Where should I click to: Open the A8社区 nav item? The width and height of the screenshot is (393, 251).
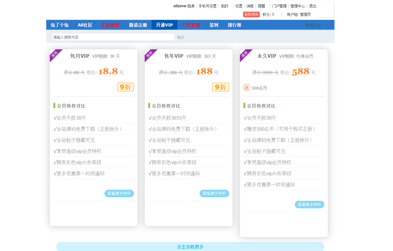click(x=85, y=25)
